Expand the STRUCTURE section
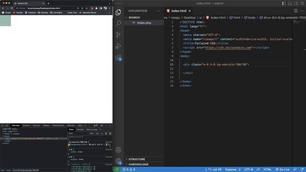The width and height of the screenshot is (306, 172). (144, 159)
